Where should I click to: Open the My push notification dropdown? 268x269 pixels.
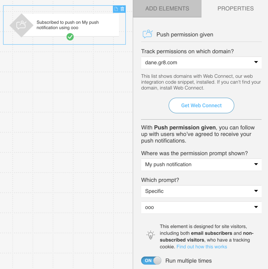coord(201,165)
